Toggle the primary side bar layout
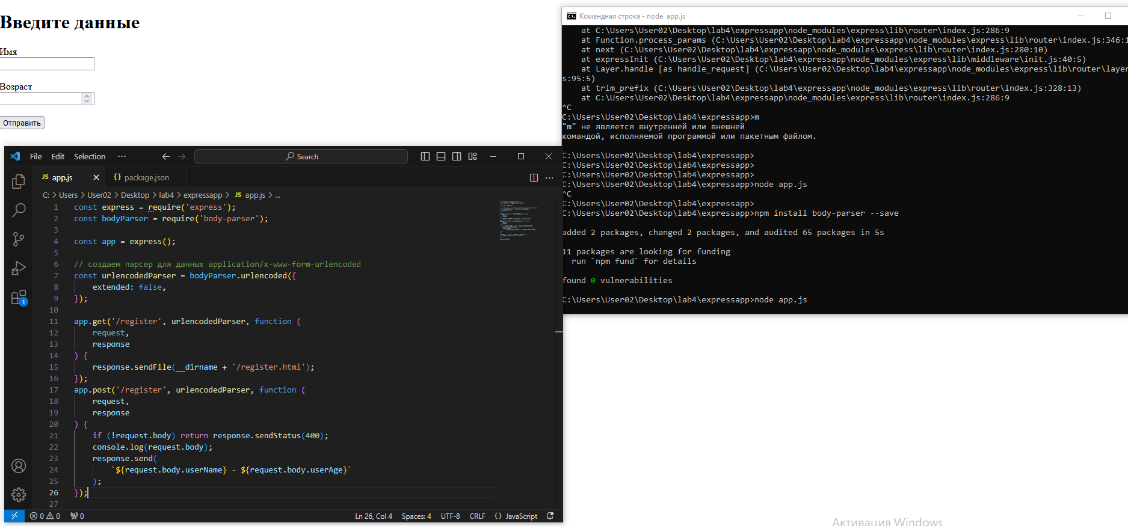1128x526 pixels. 425,156
